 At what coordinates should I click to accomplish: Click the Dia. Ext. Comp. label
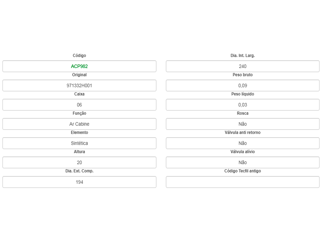coord(79,171)
